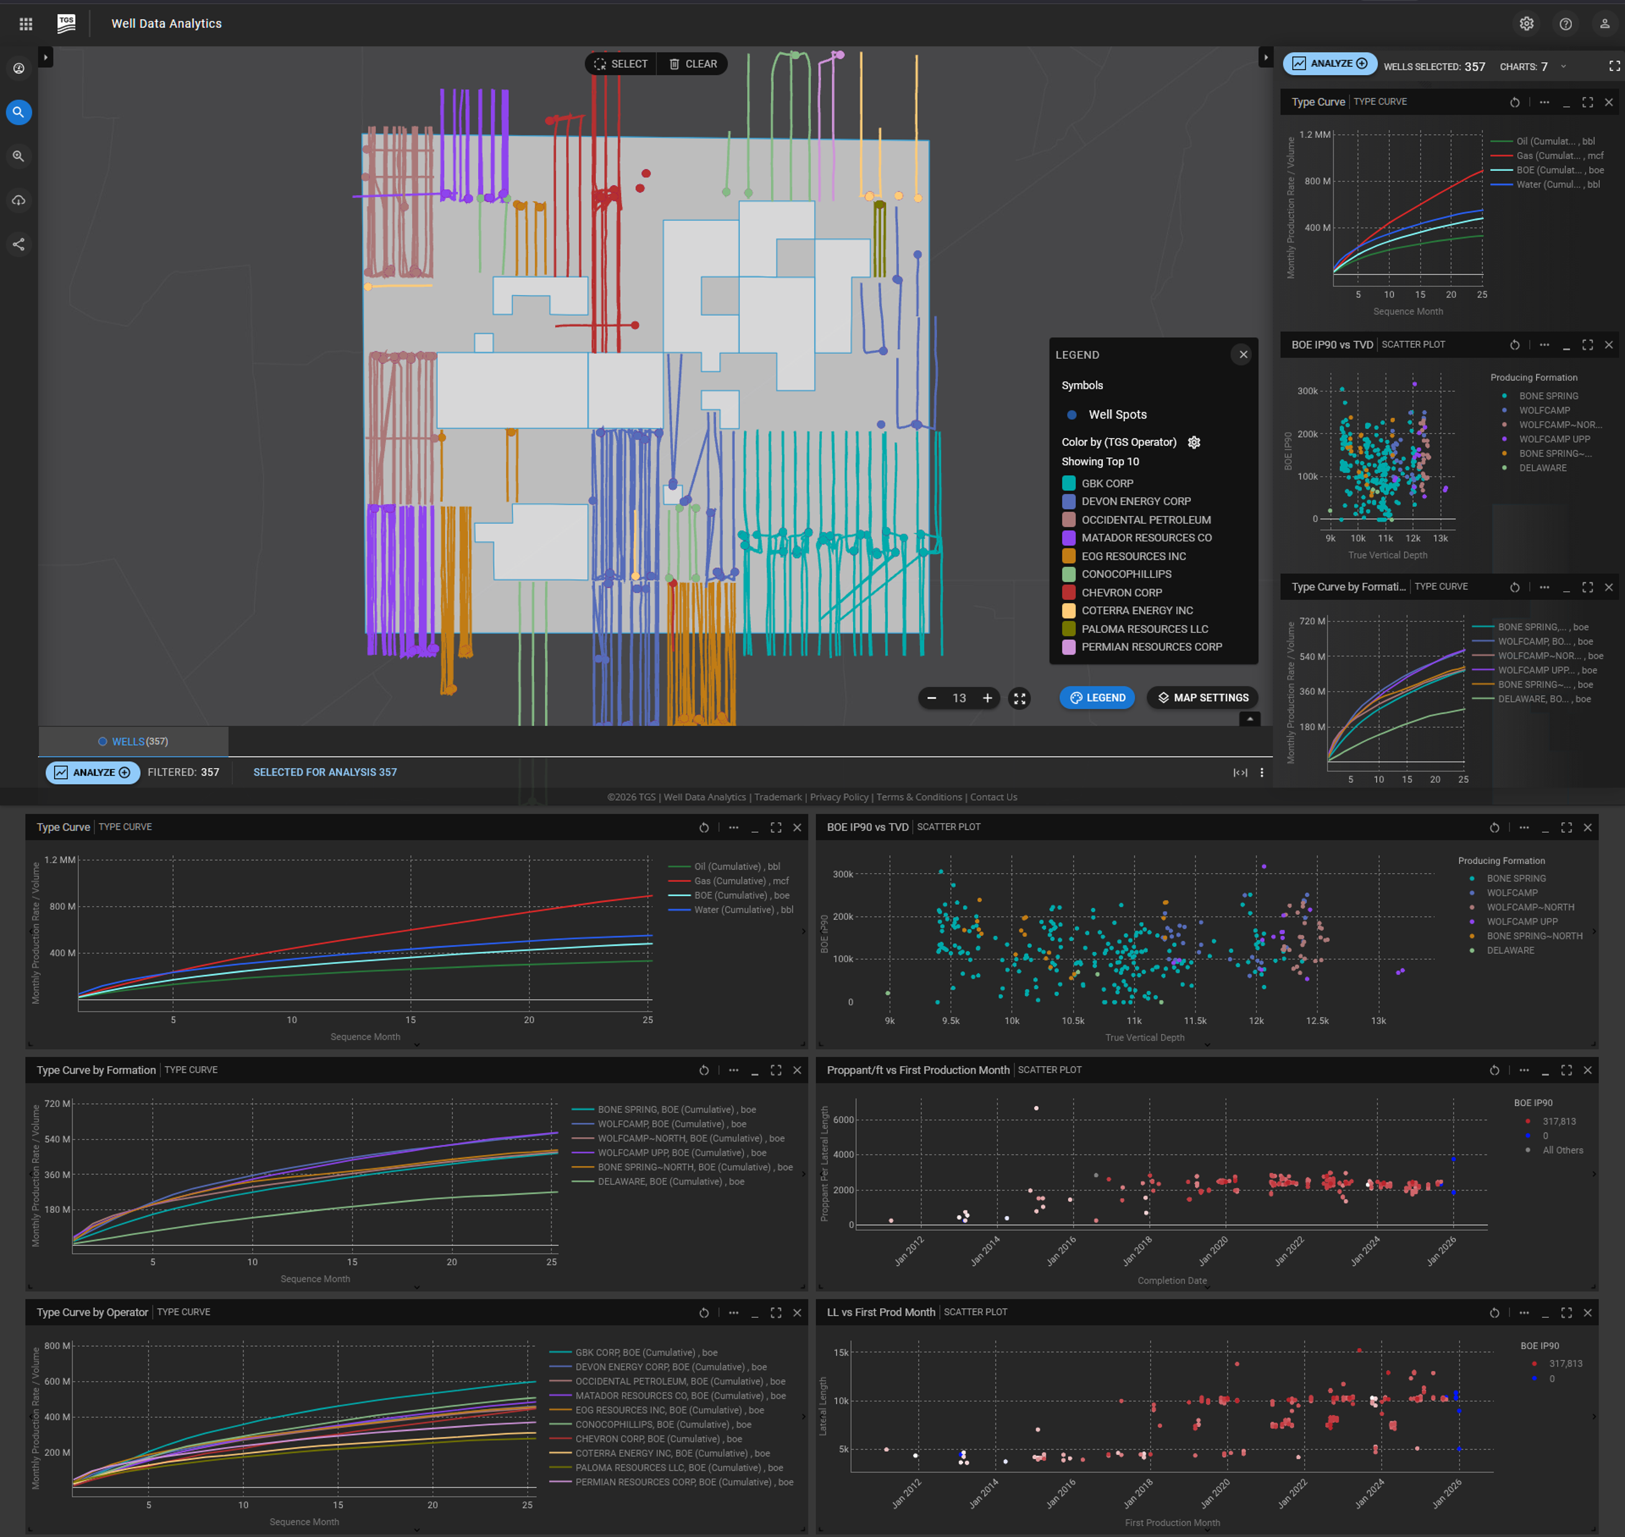Viewport: 1625px width, 1537px height.
Task: Toggle BONE SPRING series in scatter legend
Action: pyautogui.click(x=1516, y=878)
